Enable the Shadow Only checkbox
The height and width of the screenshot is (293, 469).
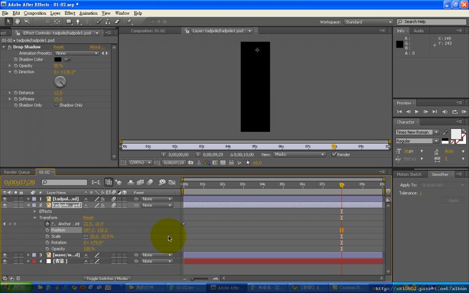pos(56,105)
